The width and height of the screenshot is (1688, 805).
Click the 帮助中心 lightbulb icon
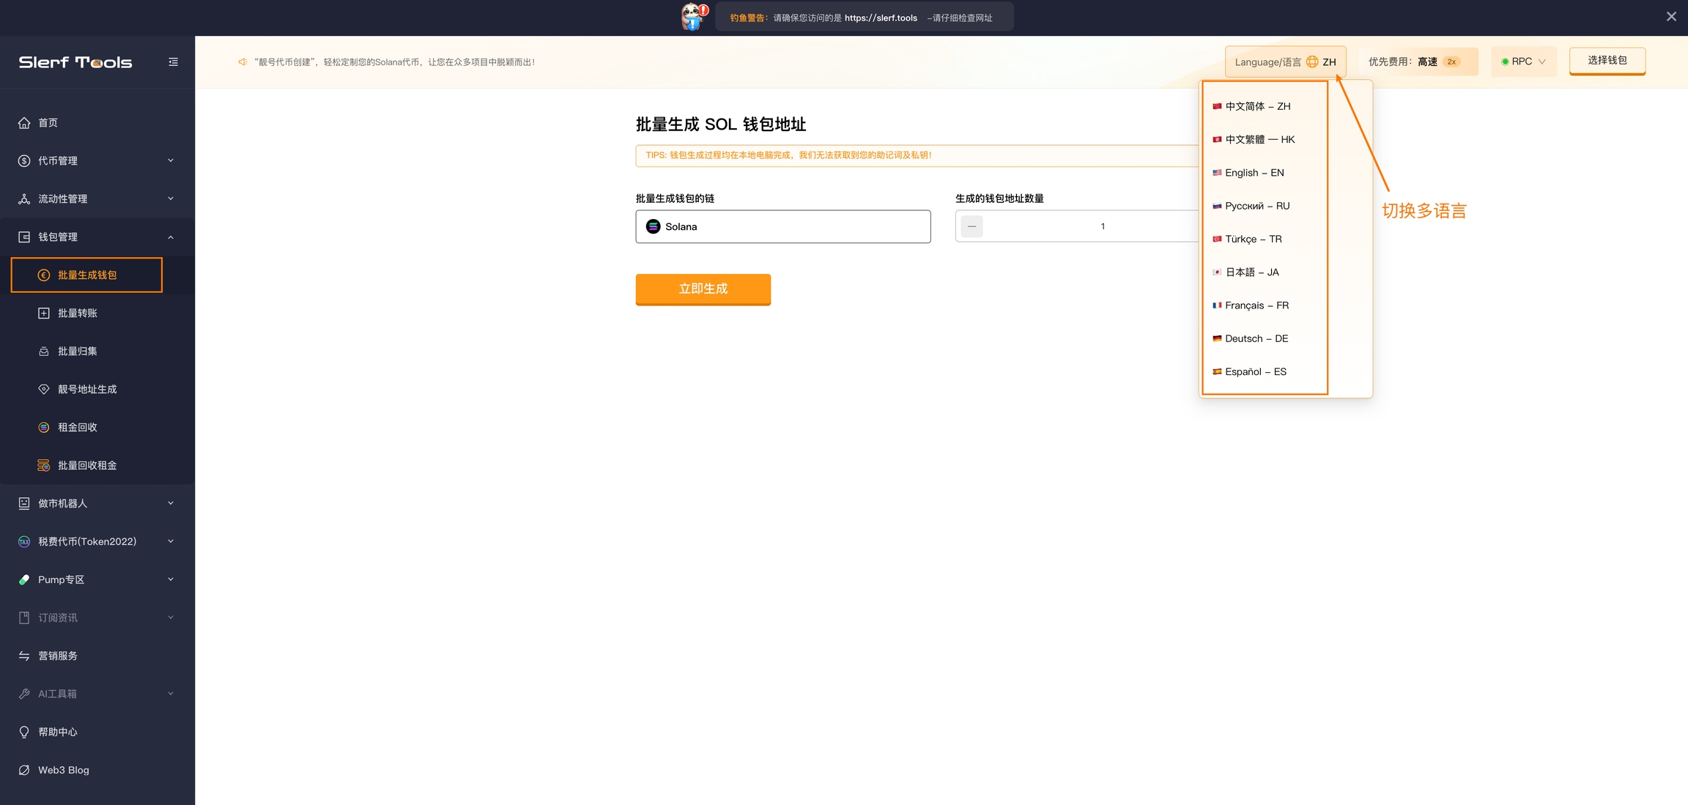click(24, 732)
